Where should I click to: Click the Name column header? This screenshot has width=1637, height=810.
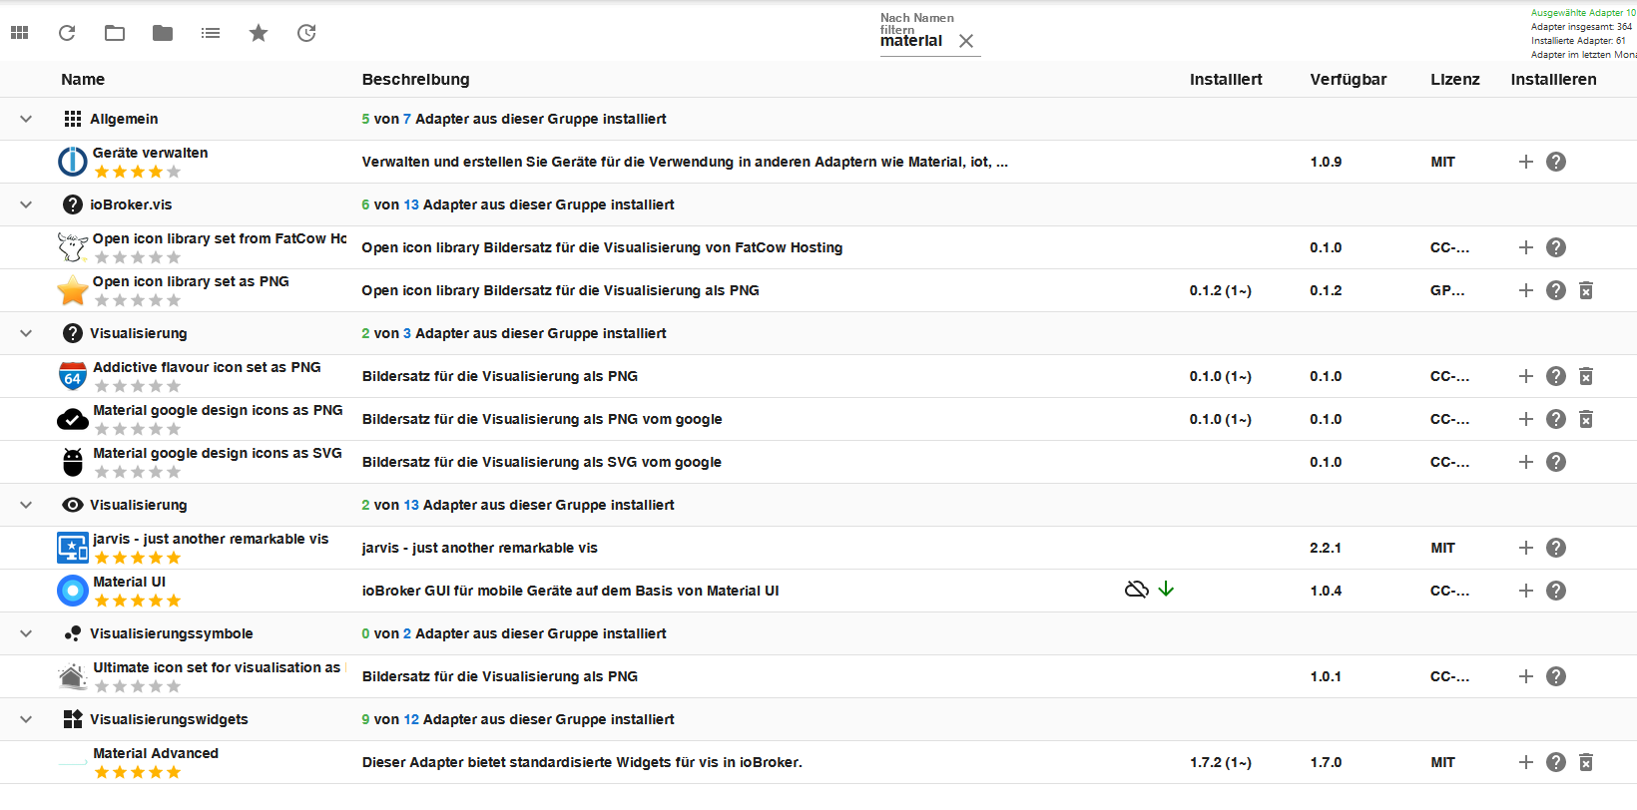pos(83,80)
